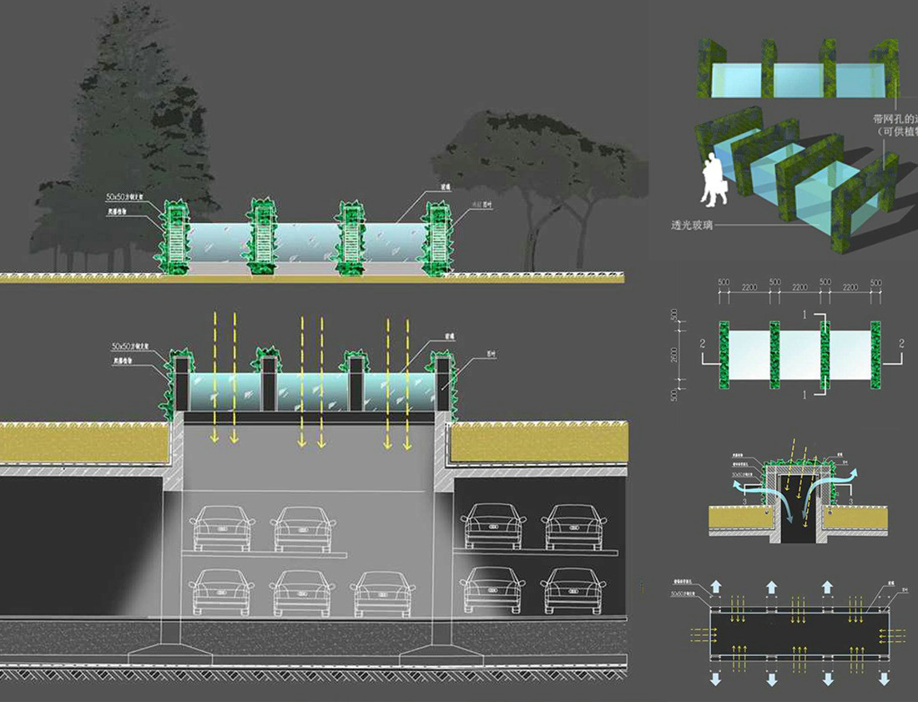Click the 2600 vertical dimension in plan
Image resolution: width=918 pixels, height=702 pixels.
click(x=674, y=354)
